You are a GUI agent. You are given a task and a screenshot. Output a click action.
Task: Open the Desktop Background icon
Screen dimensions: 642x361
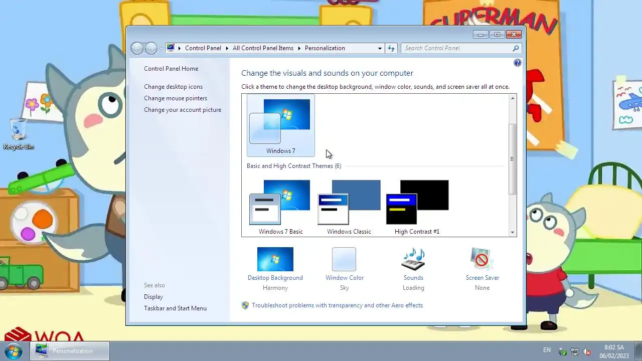(x=275, y=259)
